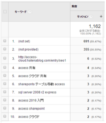Open the access sharepoint keyword link
The image size is (106, 123).
pos(31,109)
